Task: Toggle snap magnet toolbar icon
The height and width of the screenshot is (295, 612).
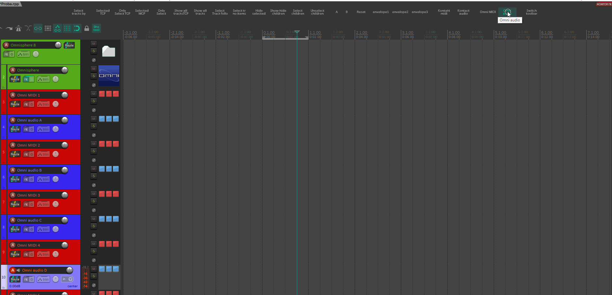Action: click(77, 29)
